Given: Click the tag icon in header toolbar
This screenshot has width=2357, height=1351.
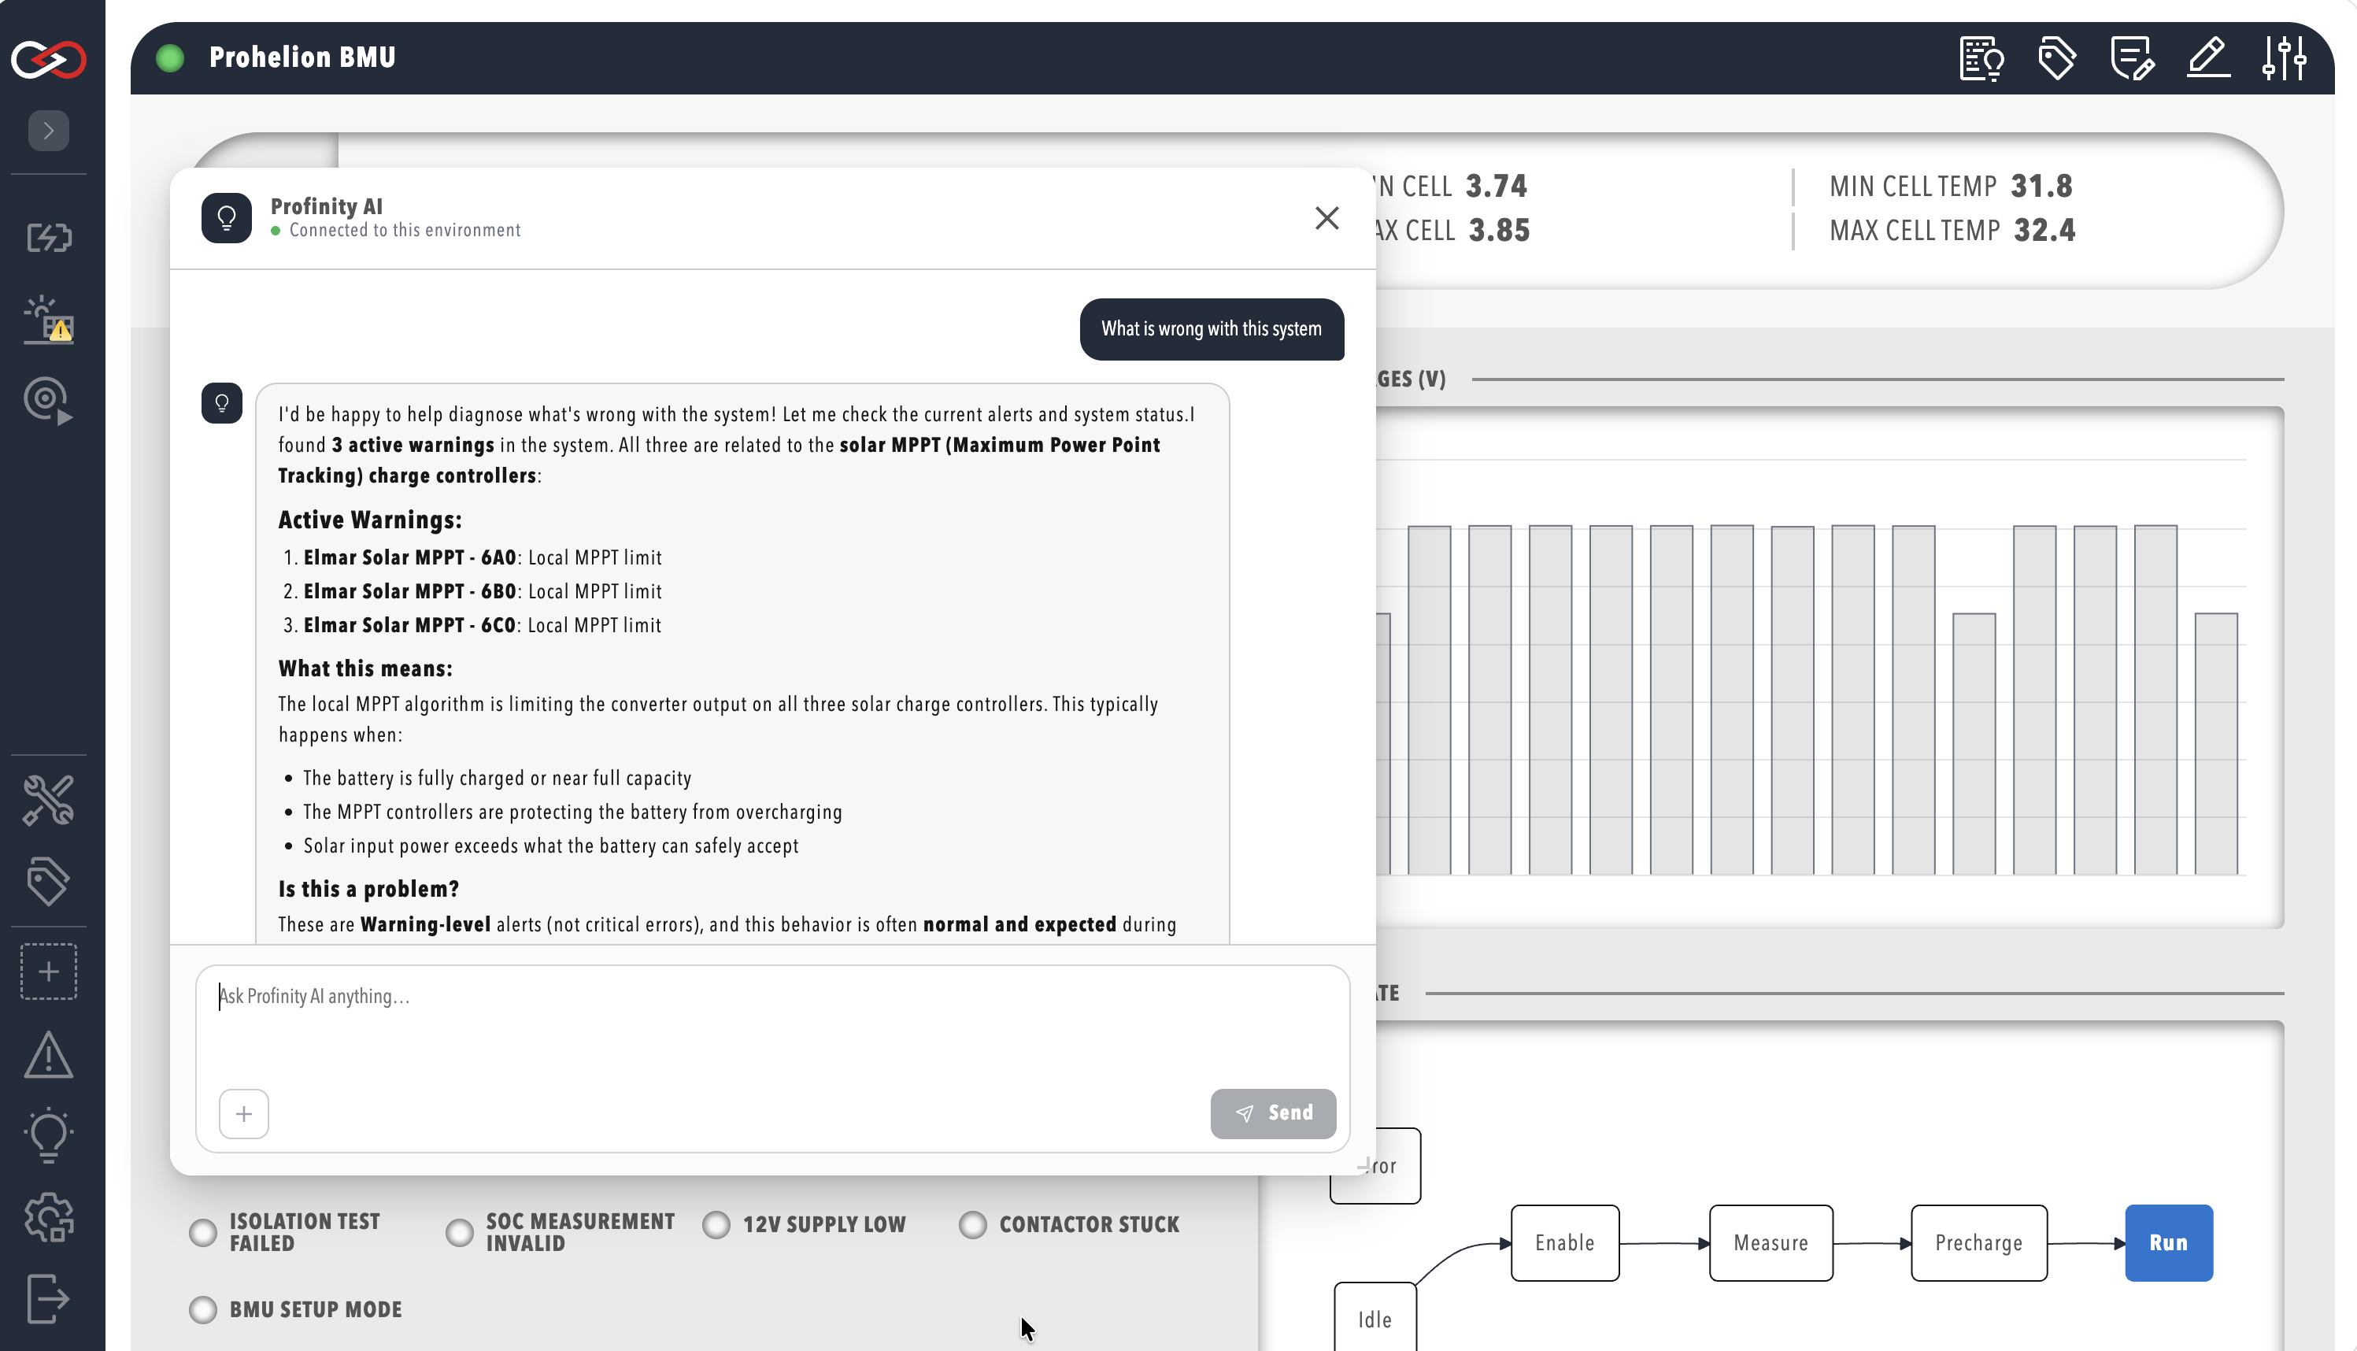Looking at the screenshot, I should click(2057, 58).
